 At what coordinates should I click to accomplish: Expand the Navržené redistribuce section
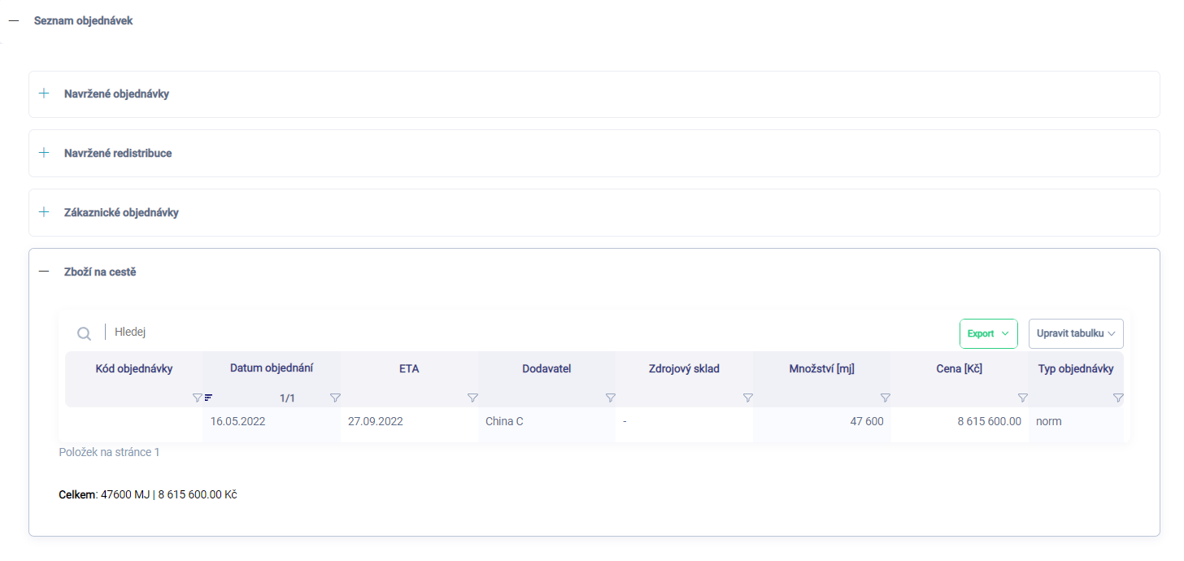[45, 153]
